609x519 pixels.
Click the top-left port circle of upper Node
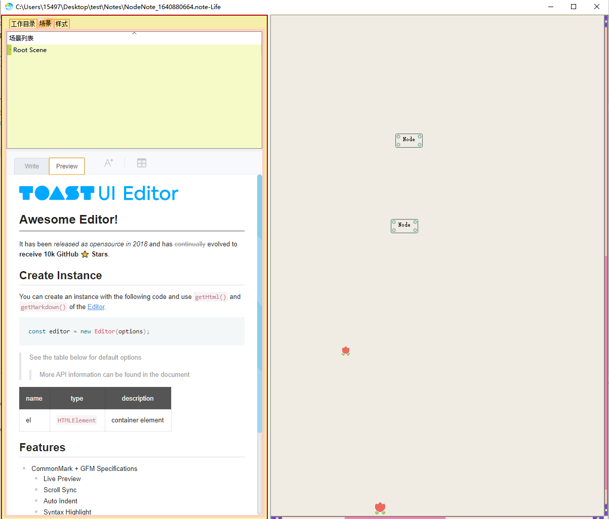pos(398,137)
